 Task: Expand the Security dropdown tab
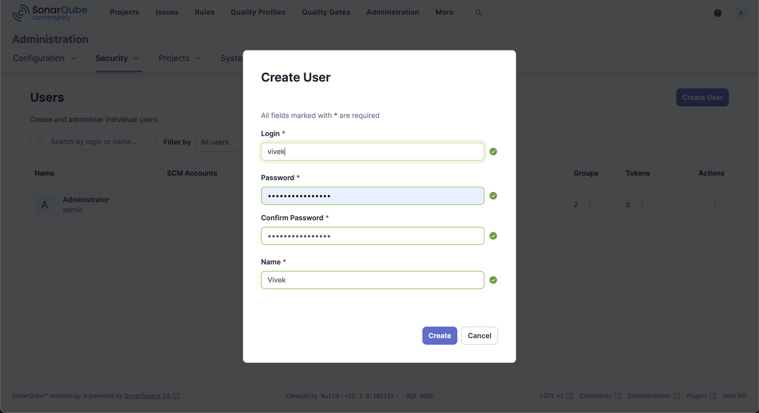click(117, 58)
